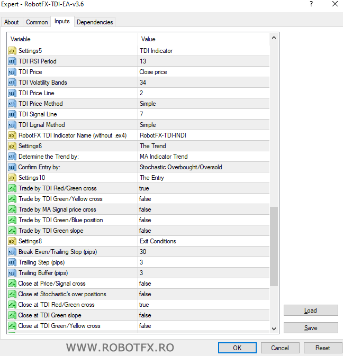Click the icon for Close at Stochastic's over positions
The height and width of the screenshot is (356, 343).
pos(12,295)
